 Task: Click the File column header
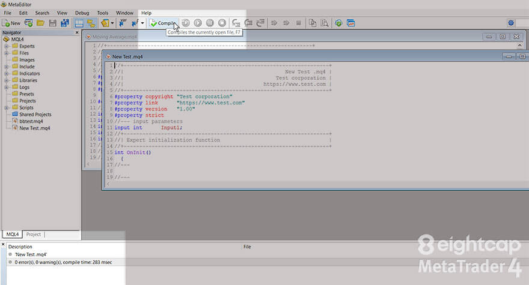pyautogui.click(x=247, y=247)
